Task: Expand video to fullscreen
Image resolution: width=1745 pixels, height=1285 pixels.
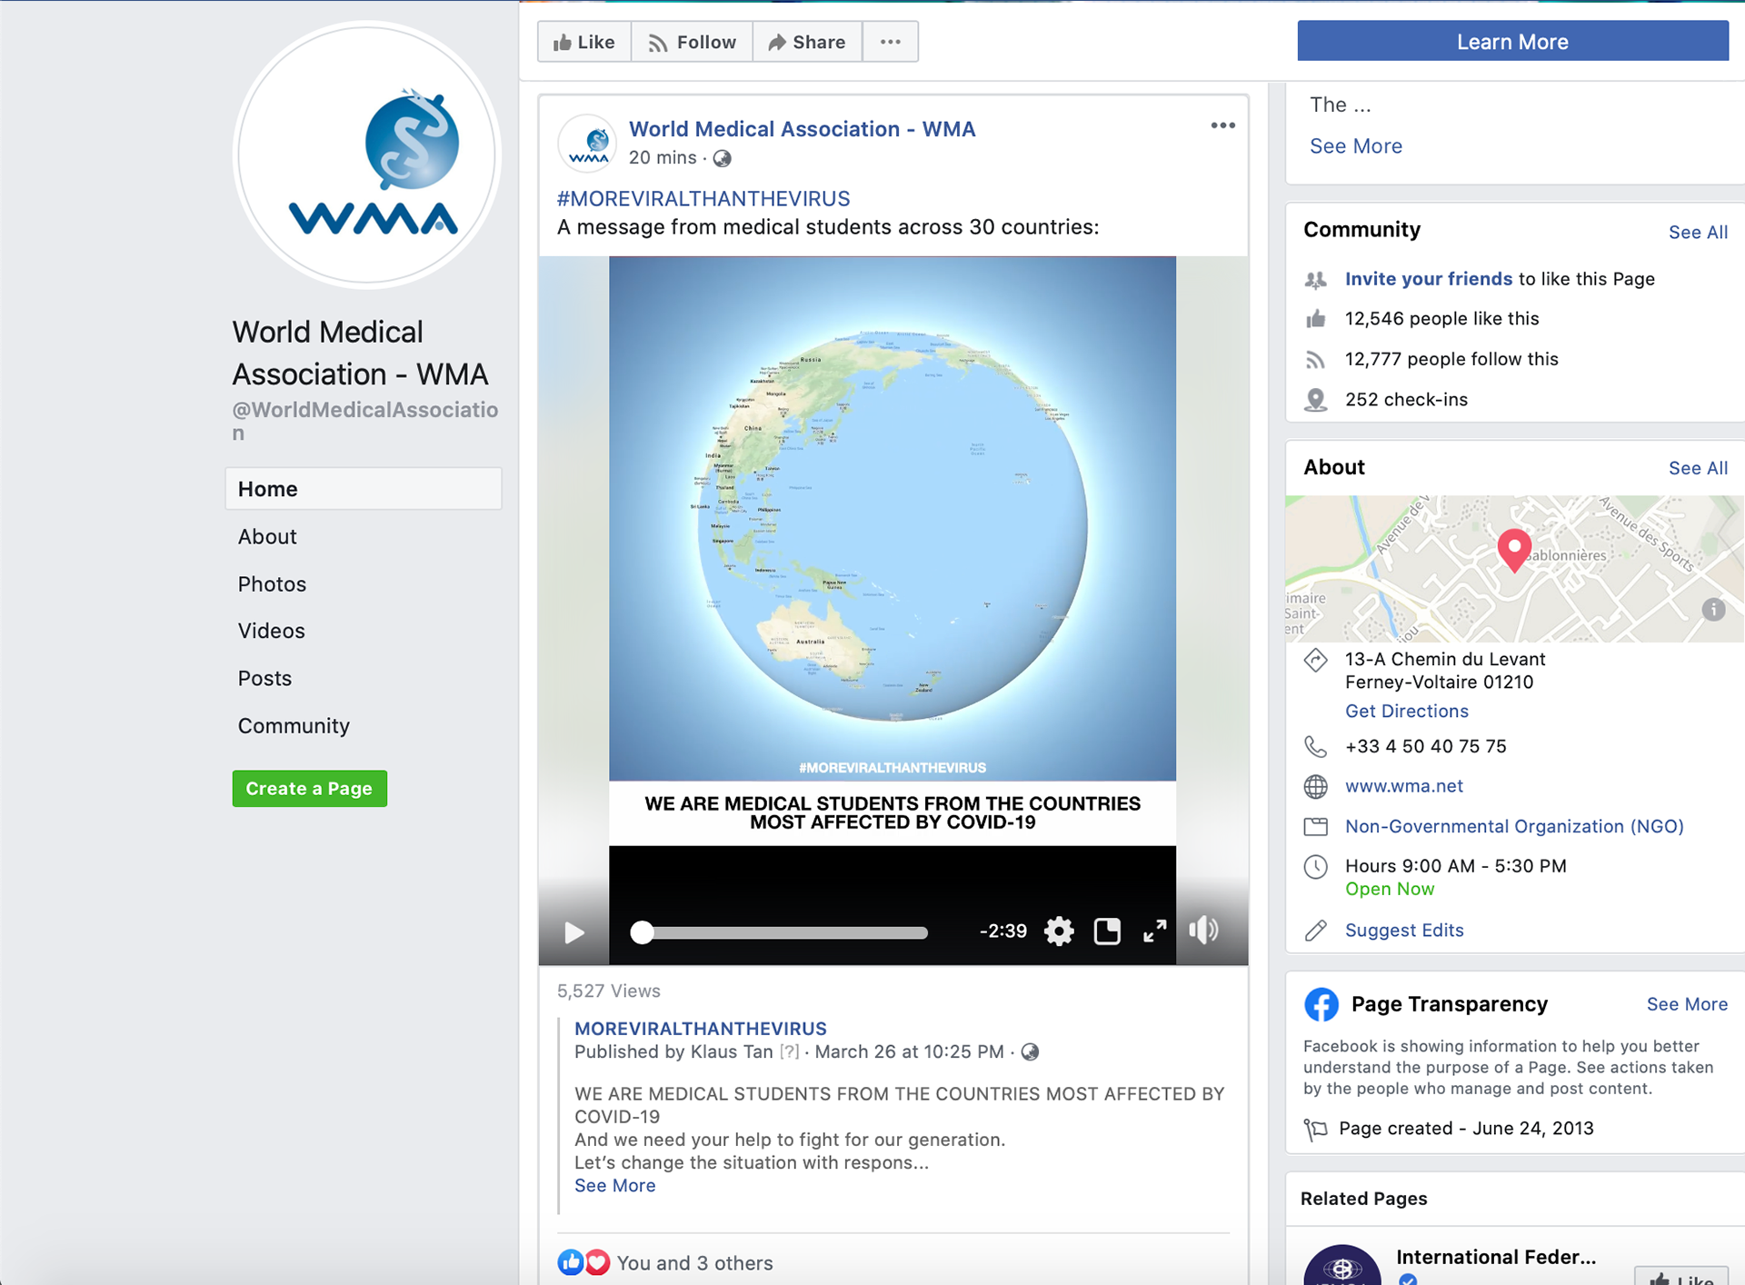Action: pyautogui.click(x=1154, y=931)
